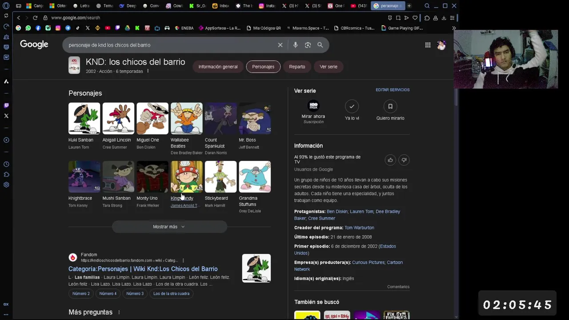Click 'Comentarios' feedback link
The height and width of the screenshot is (320, 569).
click(x=398, y=287)
